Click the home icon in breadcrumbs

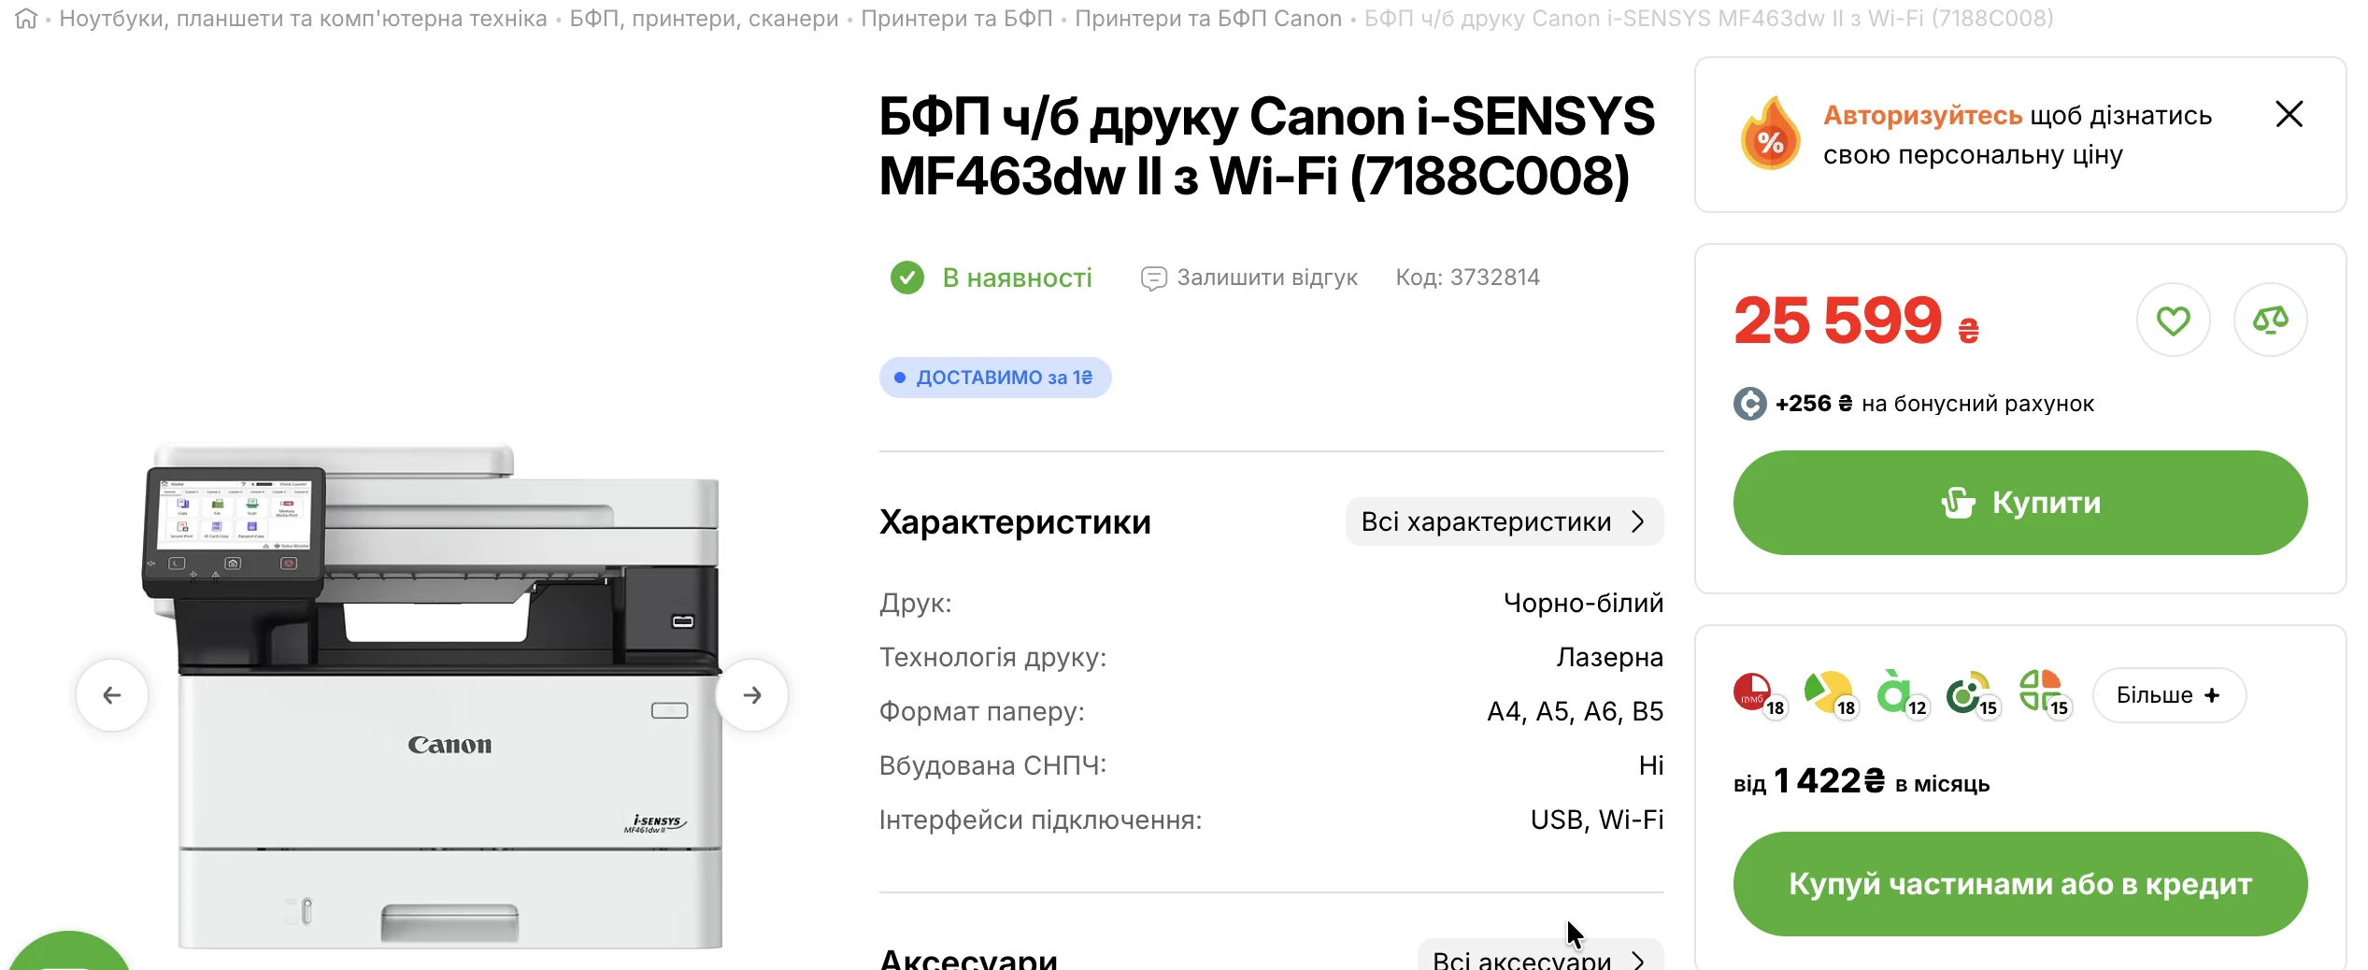click(x=26, y=19)
